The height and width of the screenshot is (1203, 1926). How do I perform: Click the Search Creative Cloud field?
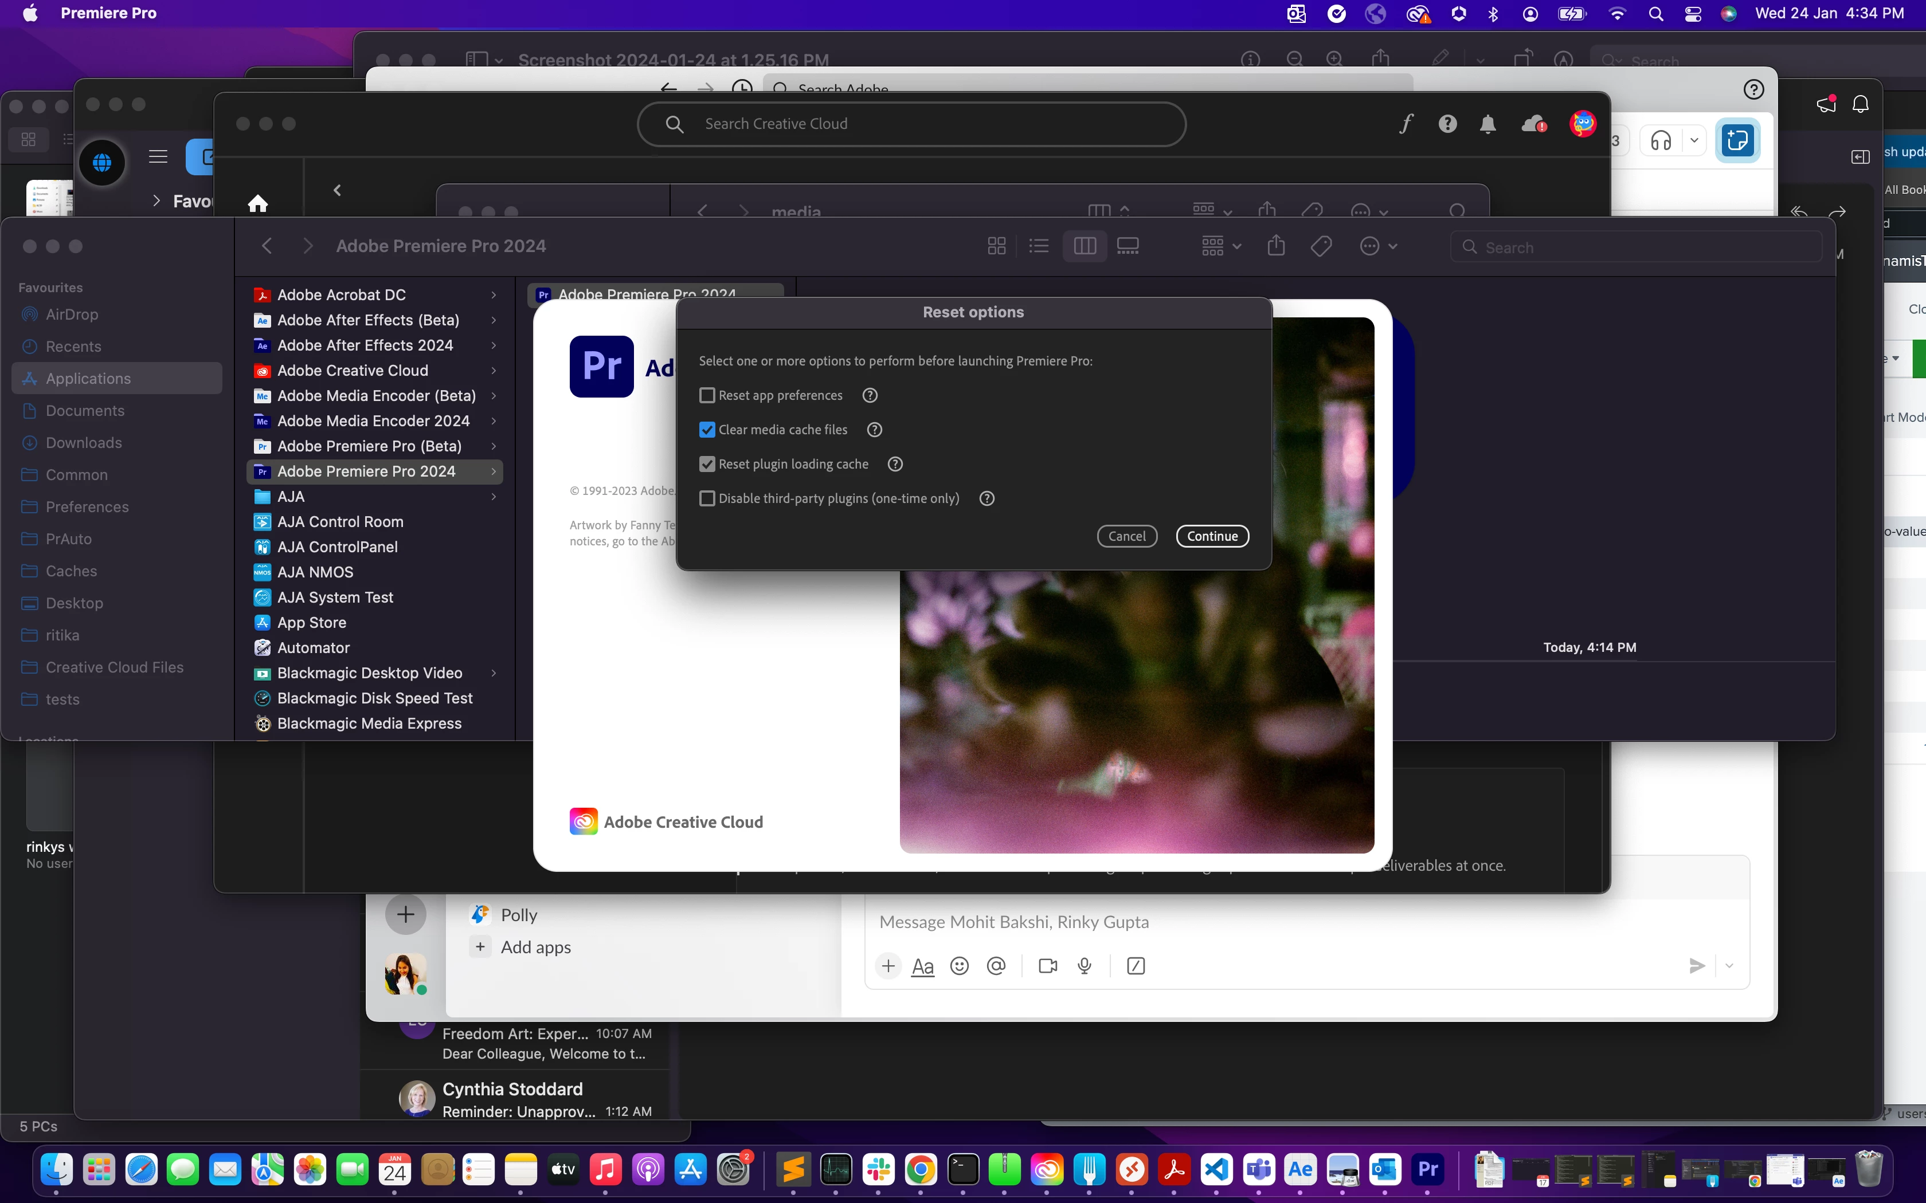pyautogui.click(x=911, y=124)
